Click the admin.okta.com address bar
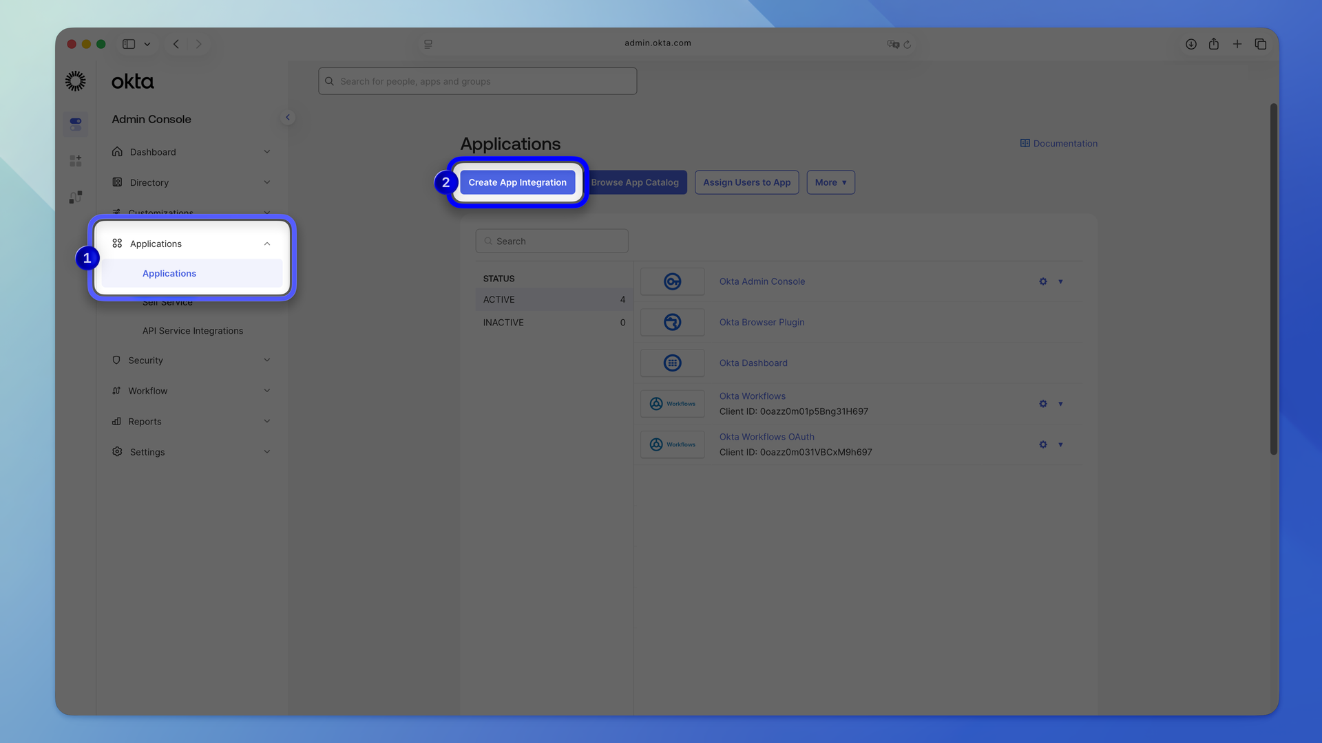 click(658, 43)
